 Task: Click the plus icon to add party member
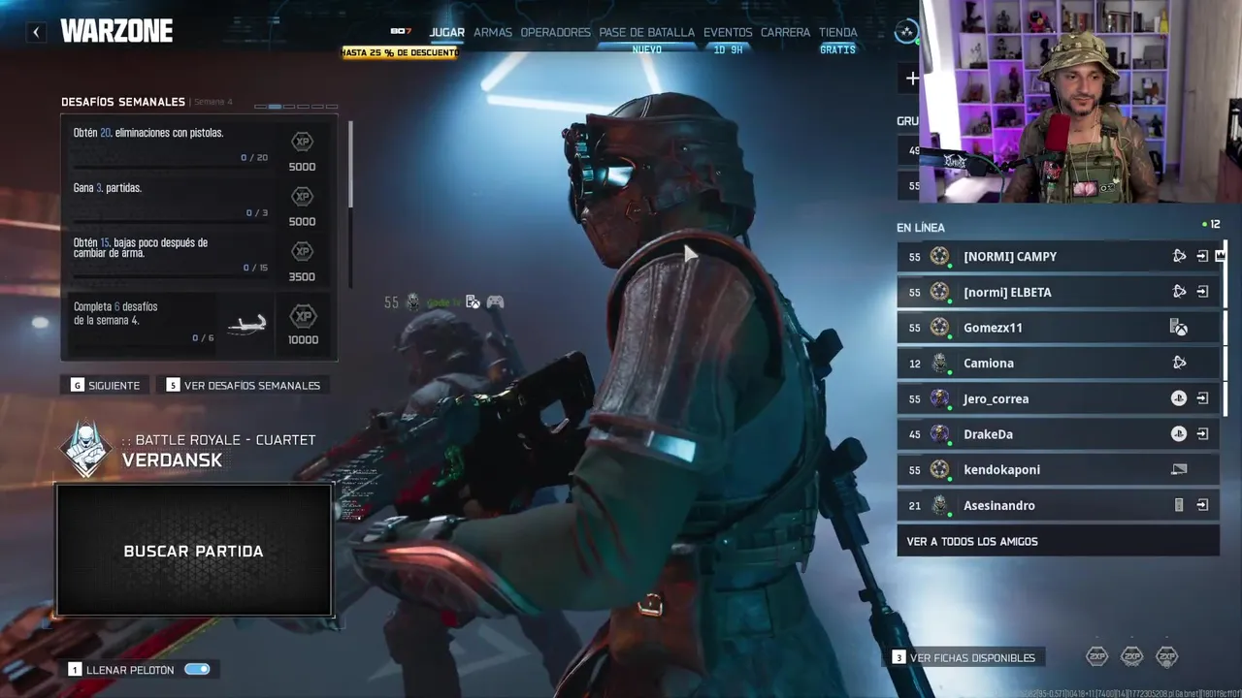pyautogui.click(x=912, y=79)
